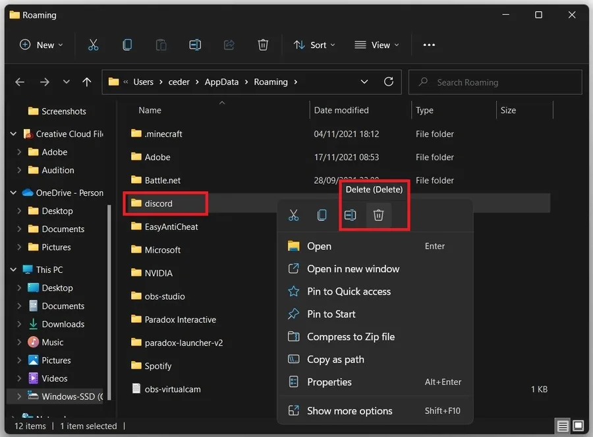
Task: Click the Delete trash icon in context menu
Action: tap(378, 216)
